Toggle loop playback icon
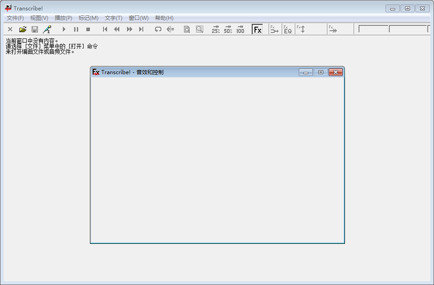The height and width of the screenshot is (285, 434). click(158, 29)
